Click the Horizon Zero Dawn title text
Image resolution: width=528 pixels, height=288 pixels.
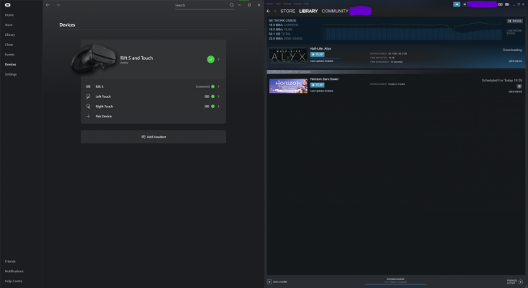coord(324,79)
